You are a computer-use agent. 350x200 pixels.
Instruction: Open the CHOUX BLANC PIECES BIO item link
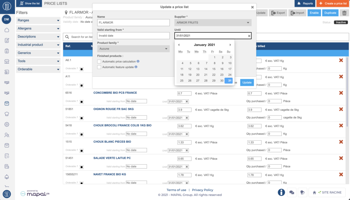[x=112, y=142]
